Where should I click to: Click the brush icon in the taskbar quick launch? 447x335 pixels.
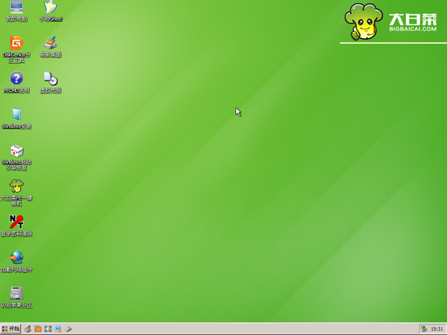point(28,329)
